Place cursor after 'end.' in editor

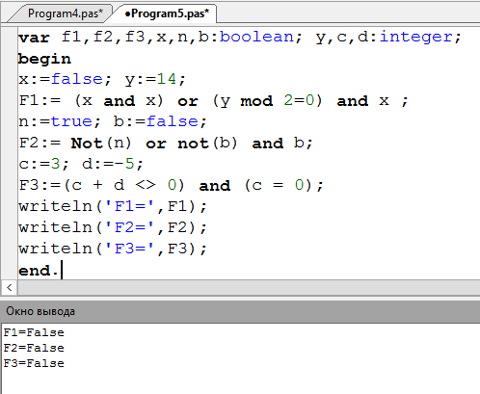click(x=61, y=271)
